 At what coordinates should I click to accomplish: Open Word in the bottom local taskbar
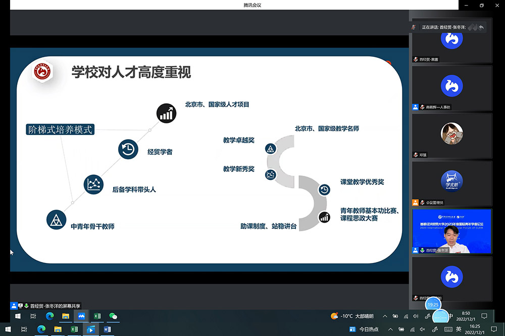[107, 329]
